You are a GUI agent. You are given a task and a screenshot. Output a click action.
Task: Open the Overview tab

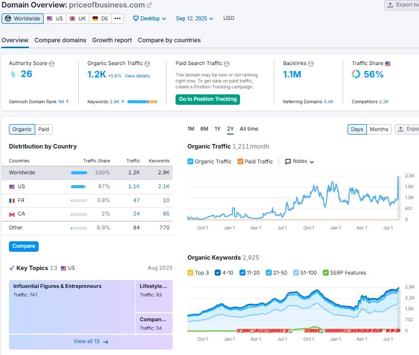[15, 40]
